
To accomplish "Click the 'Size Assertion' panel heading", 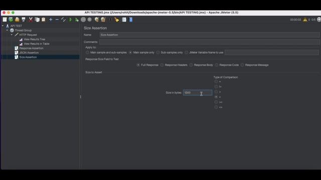I will tap(95, 28).
